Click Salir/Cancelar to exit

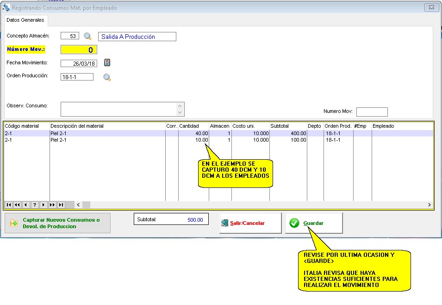(250, 223)
